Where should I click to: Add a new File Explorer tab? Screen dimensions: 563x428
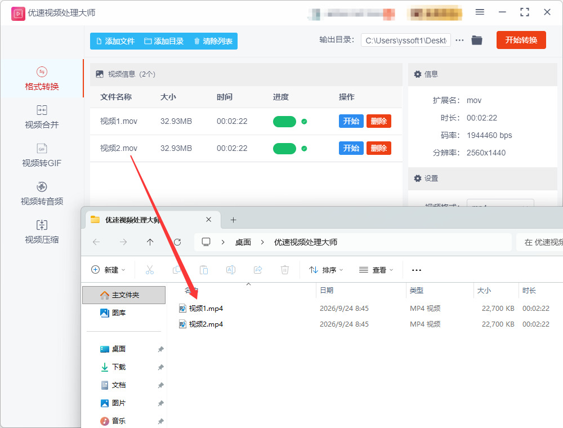[234, 220]
